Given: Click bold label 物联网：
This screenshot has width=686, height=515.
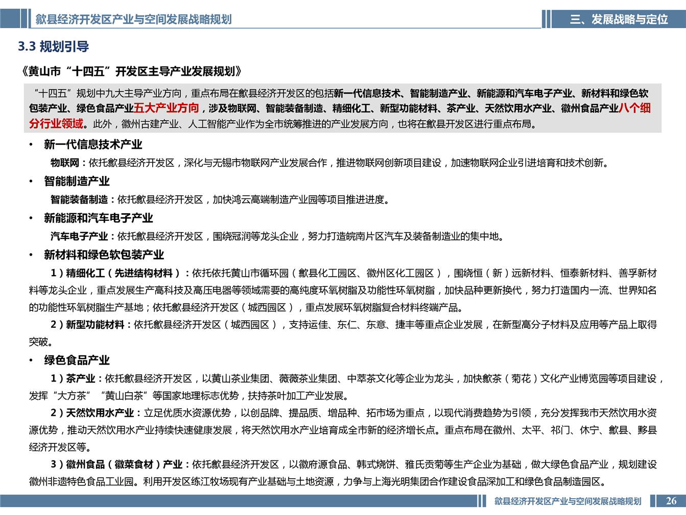Looking at the screenshot, I should pyautogui.click(x=69, y=163).
